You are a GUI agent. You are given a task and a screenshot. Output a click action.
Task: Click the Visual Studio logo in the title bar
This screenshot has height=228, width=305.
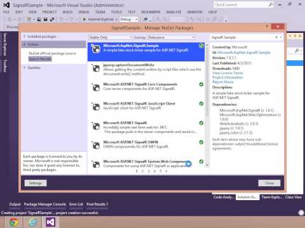(x=6, y=4)
